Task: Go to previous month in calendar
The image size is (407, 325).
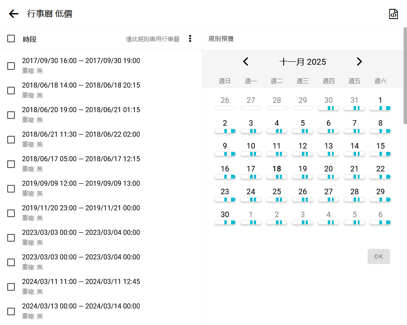Action: pos(245,62)
